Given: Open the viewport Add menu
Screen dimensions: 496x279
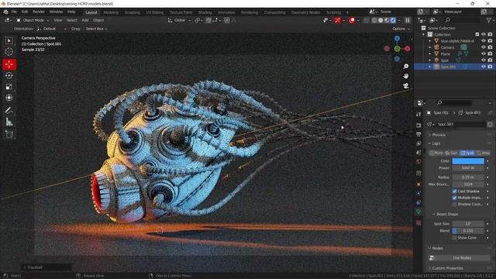Looking at the screenshot, I should click(x=85, y=20).
